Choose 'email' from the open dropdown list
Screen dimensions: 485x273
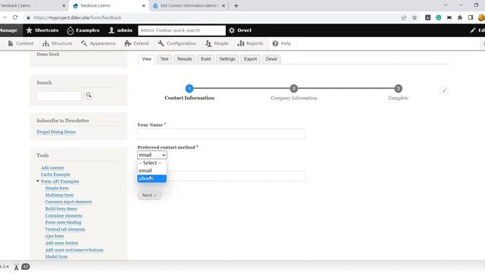(x=152, y=171)
